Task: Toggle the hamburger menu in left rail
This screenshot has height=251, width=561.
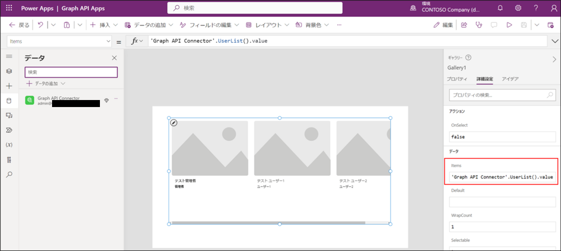Action: click(9, 57)
